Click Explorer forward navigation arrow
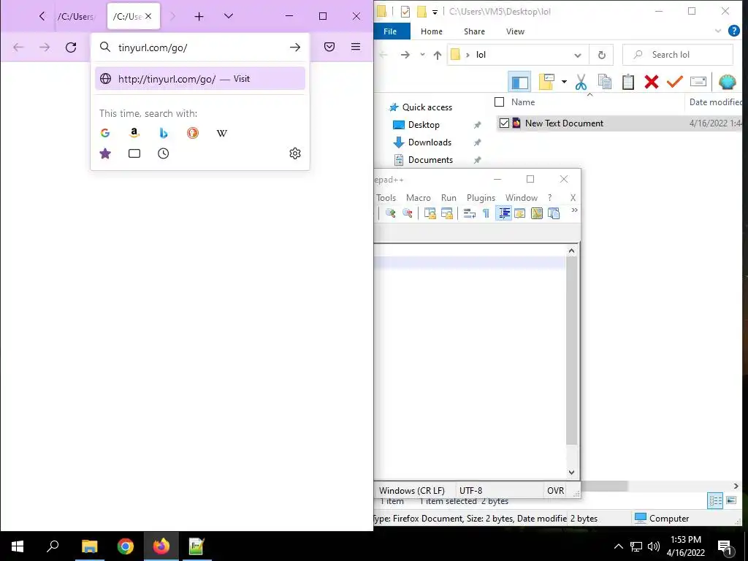748x561 pixels. (405, 55)
